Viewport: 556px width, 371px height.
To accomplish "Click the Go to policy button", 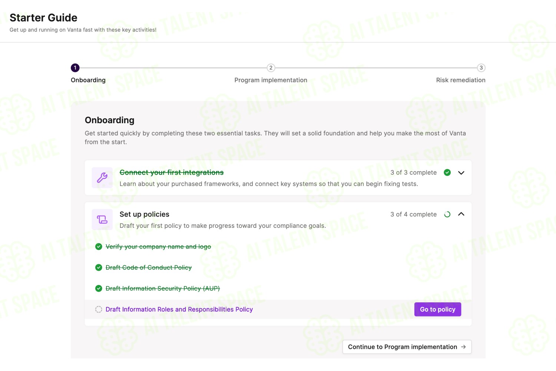I will pyautogui.click(x=438, y=309).
